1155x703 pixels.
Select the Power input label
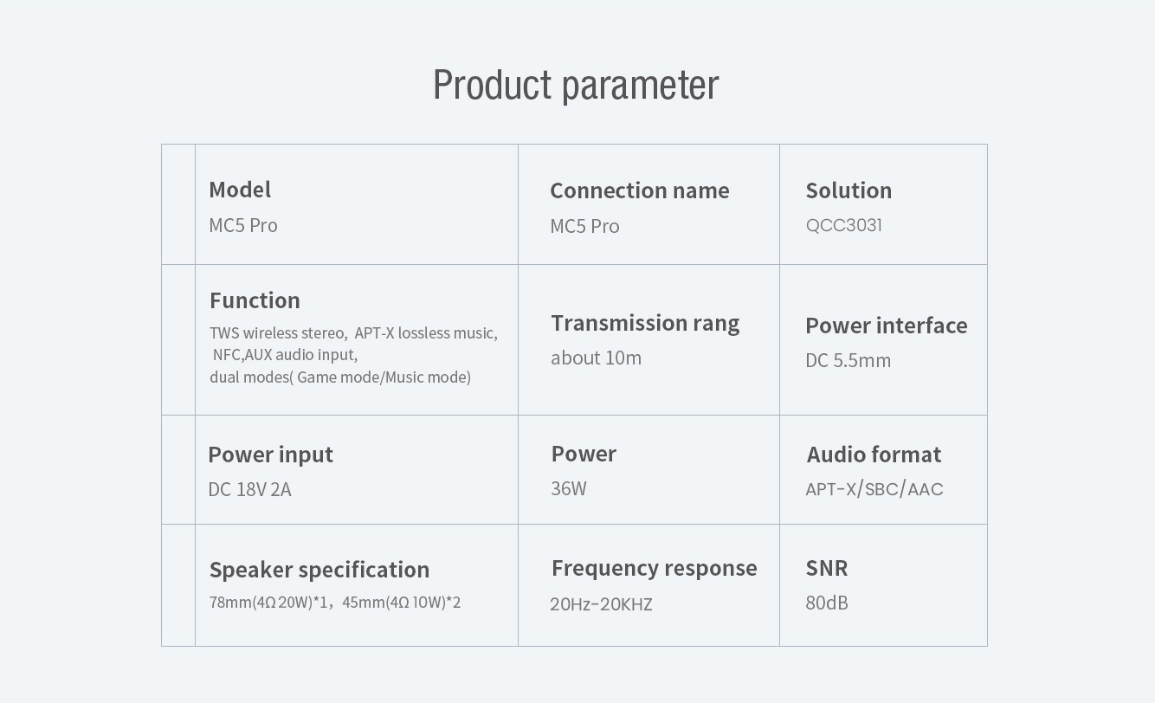click(x=270, y=455)
